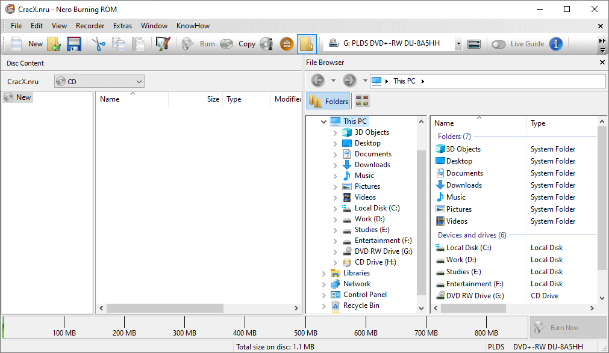Go back in File Browser
This screenshot has width=609, height=353.
coord(317,81)
